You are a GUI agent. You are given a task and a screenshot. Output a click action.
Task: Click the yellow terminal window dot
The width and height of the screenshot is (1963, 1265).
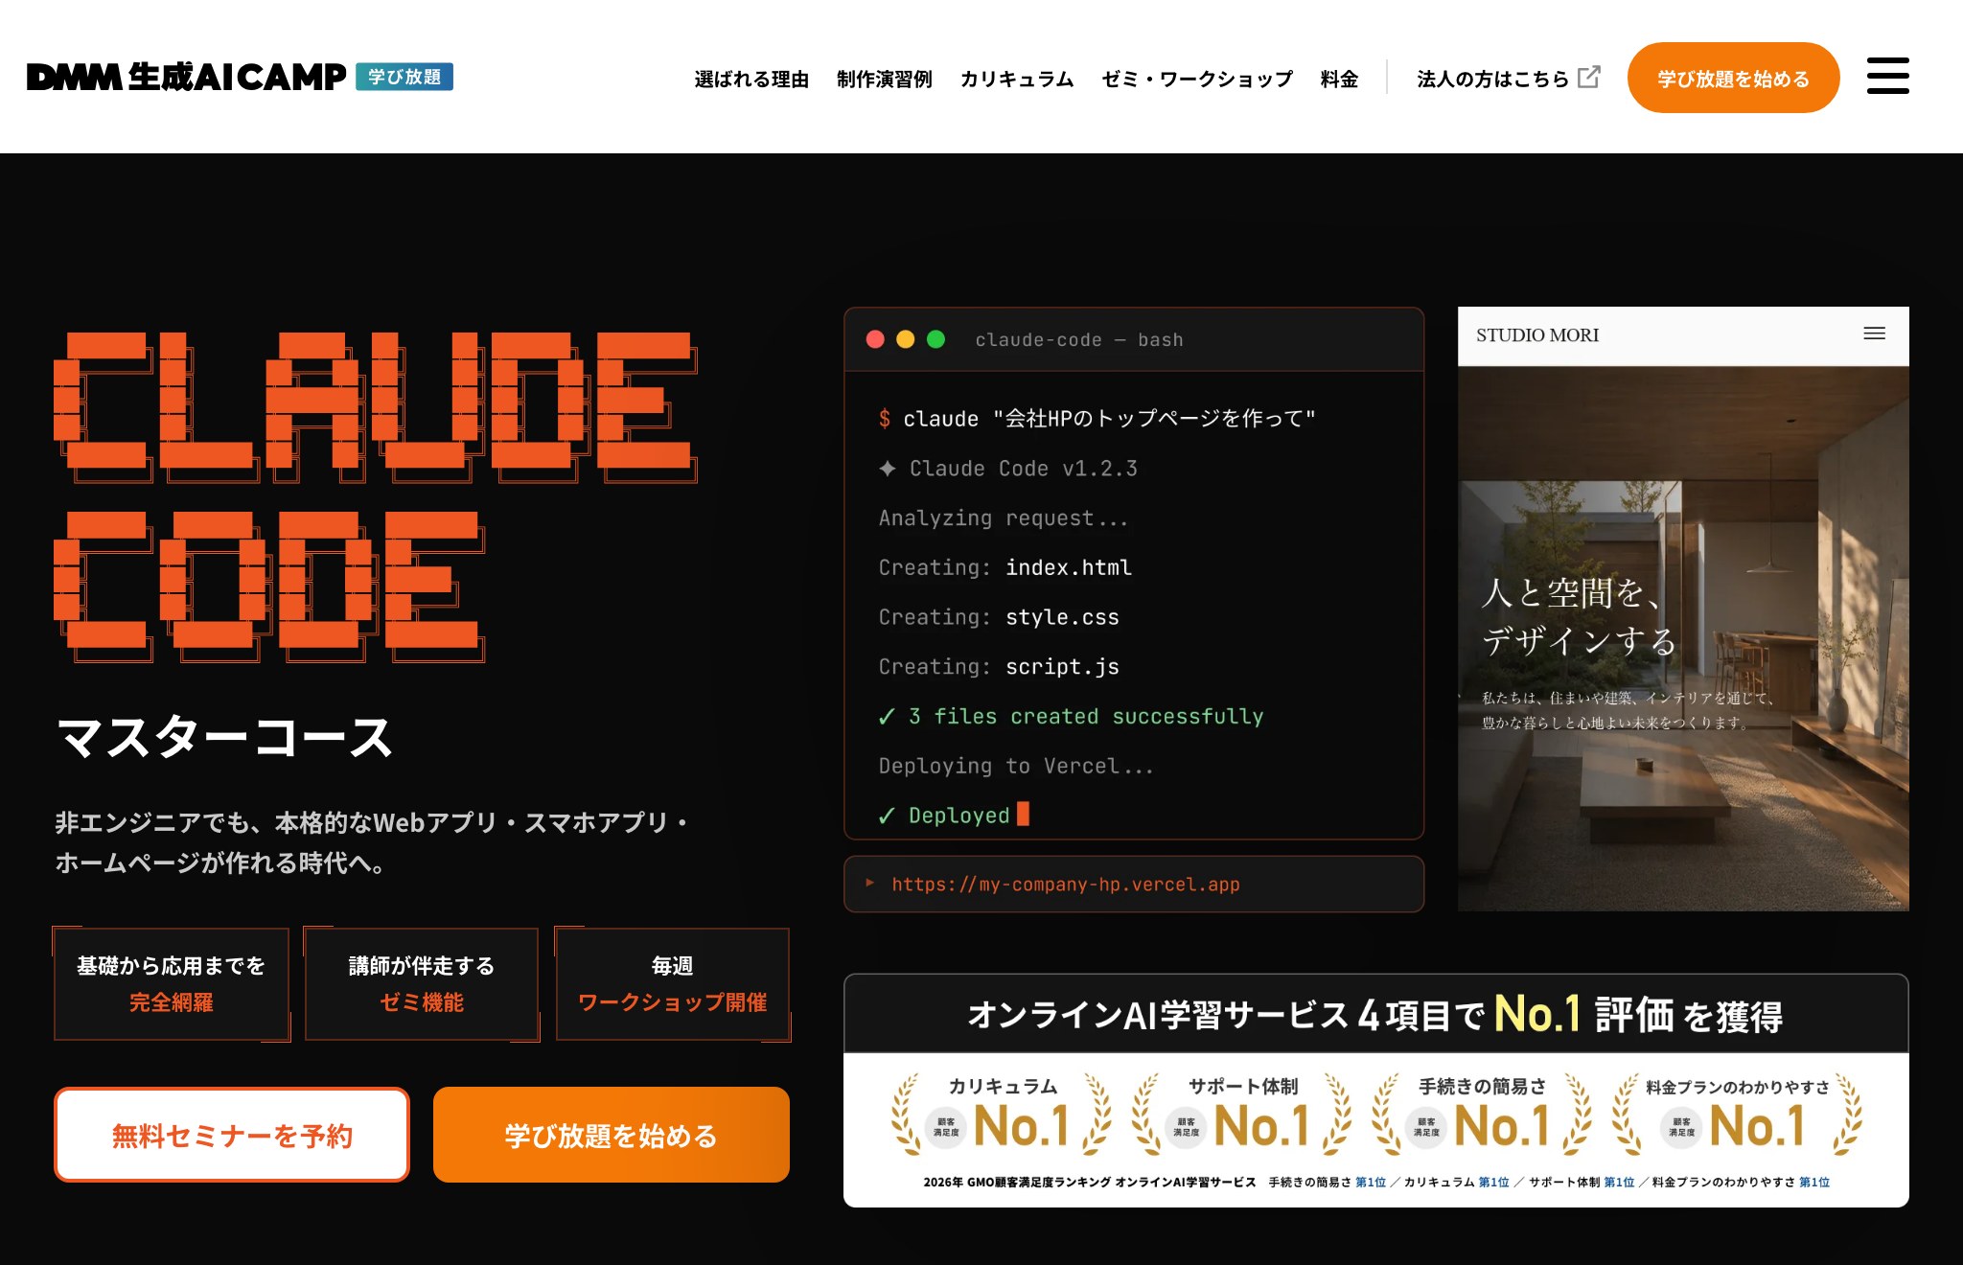[906, 339]
